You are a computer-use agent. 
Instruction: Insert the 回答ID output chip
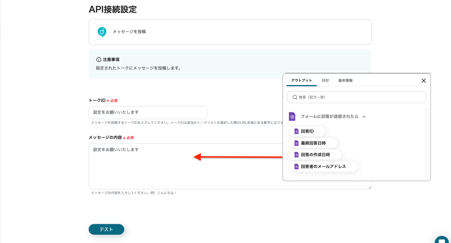coord(307,131)
